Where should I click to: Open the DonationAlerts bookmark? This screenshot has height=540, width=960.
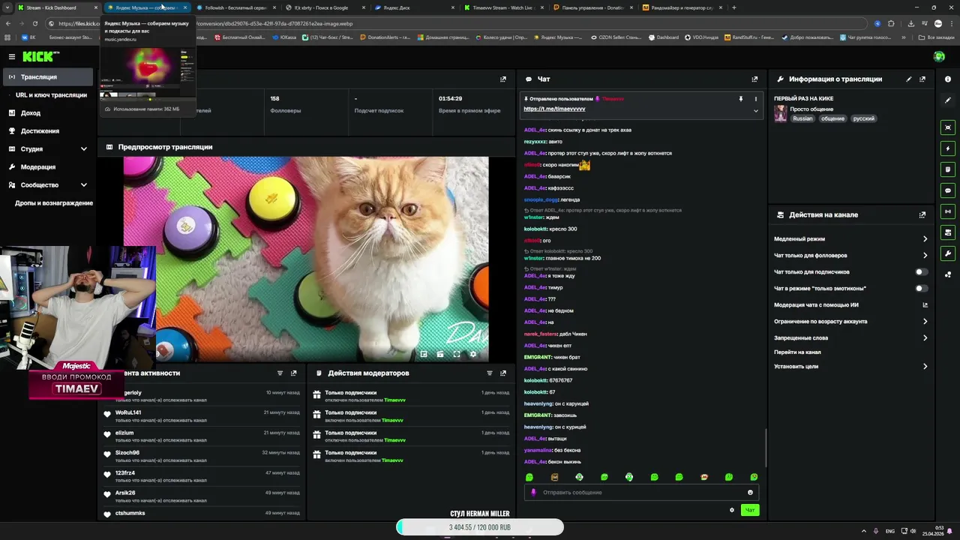[x=385, y=37]
